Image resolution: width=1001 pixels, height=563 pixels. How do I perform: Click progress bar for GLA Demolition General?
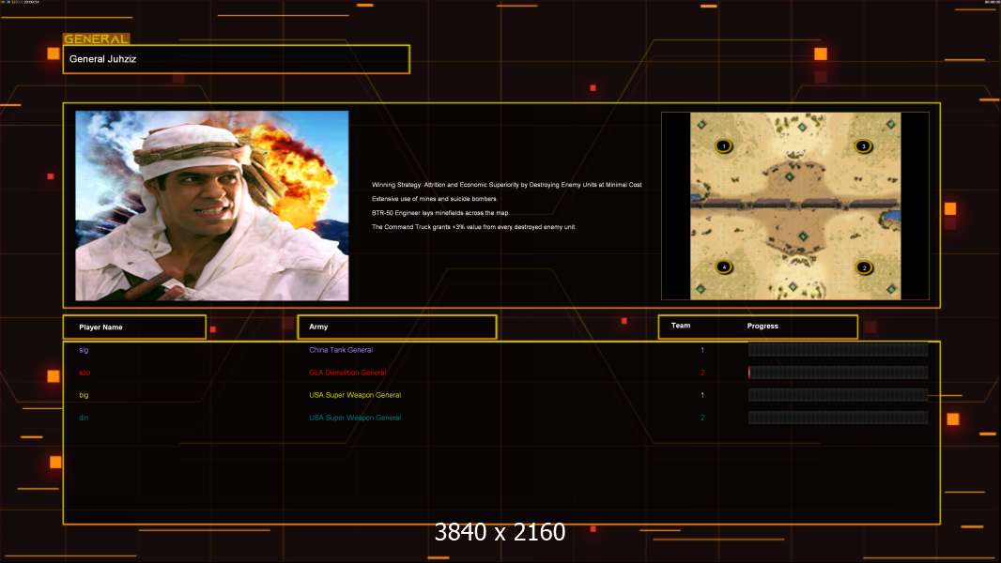click(838, 373)
